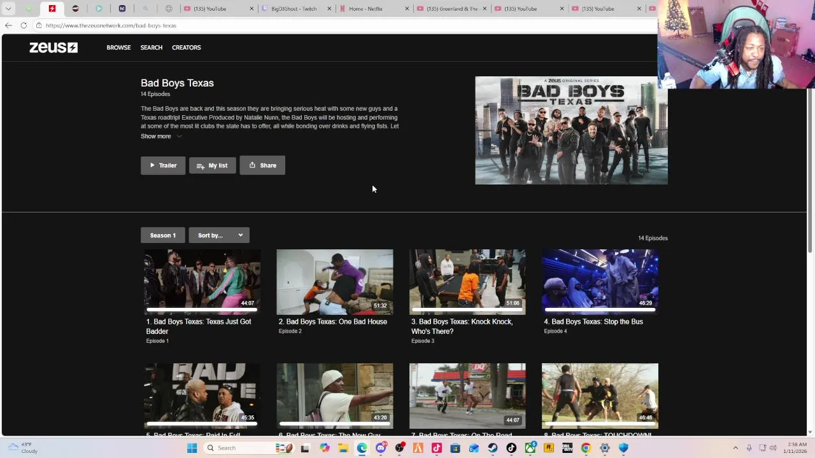Open the Windows Start menu
The image size is (815, 458).
192,448
